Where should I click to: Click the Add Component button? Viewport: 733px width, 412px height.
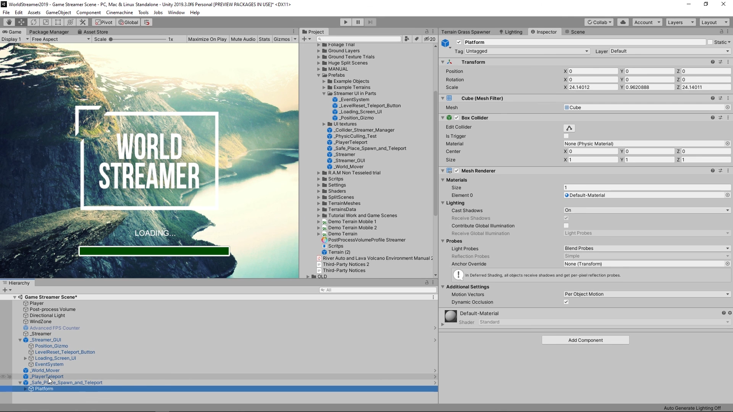tap(585, 340)
